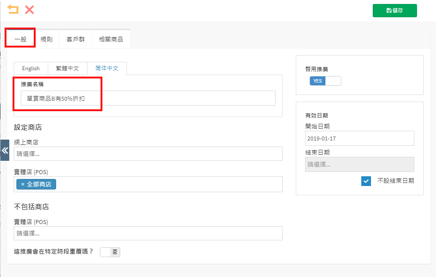Viewport: 436px width, 277px height.
Task: Select the 简体中文 language tab
Action: [x=107, y=68]
